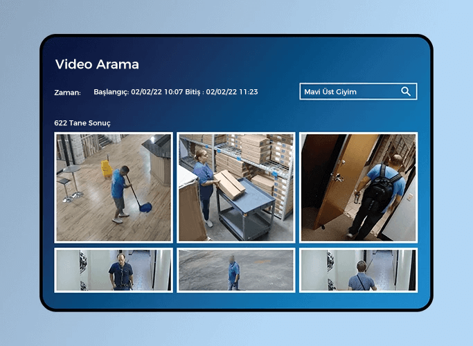Click the '622 Tane Sonuç' result count
This screenshot has height=346, width=473.
pos(82,122)
